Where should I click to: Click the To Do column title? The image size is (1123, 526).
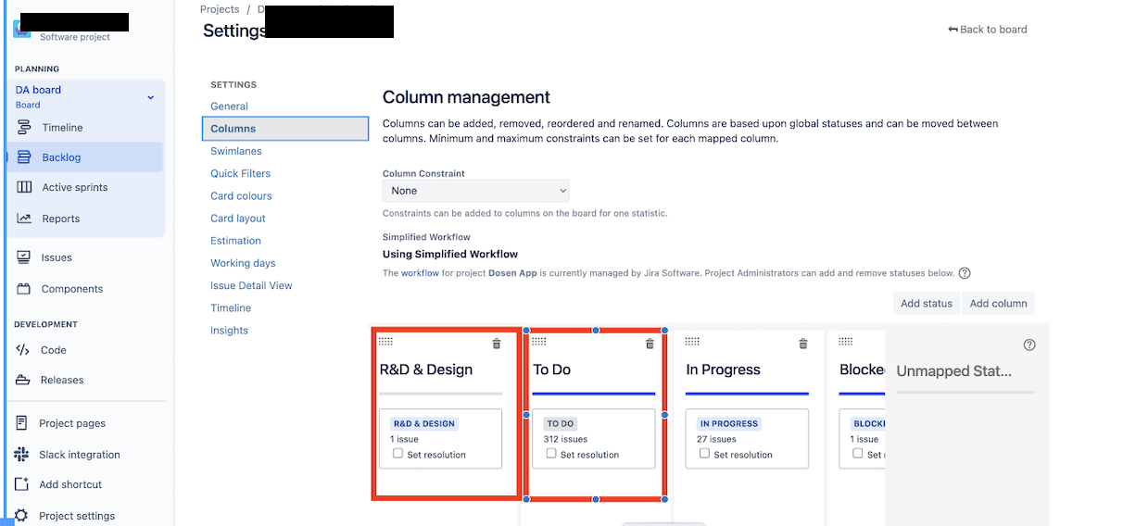point(552,369)
